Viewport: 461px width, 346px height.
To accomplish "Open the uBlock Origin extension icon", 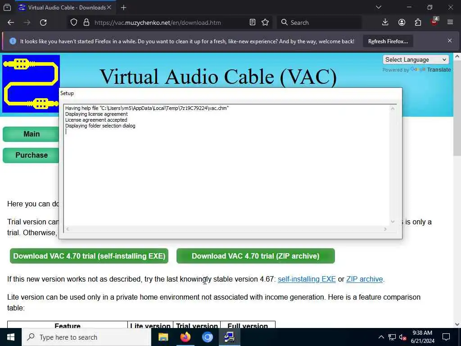I will pos(434,22).
